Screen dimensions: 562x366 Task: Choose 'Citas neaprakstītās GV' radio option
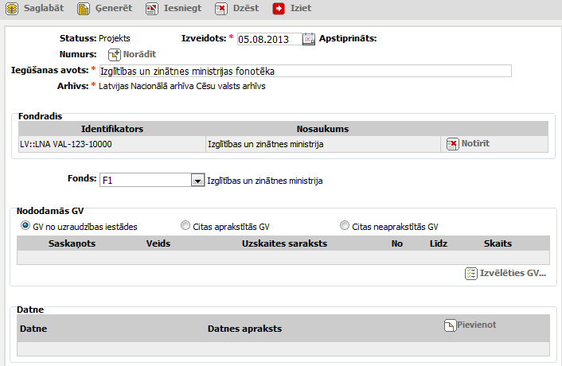coord(344,226)
